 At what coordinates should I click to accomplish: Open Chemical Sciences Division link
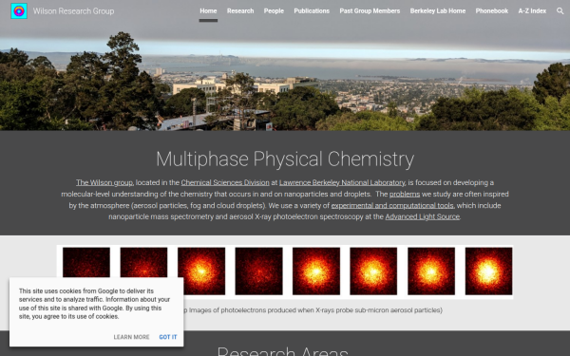[x=225, y=182]
